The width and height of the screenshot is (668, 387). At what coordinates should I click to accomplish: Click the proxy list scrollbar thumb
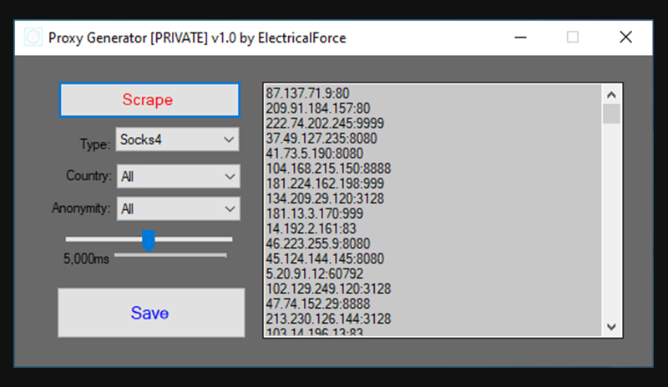[611, 114]
